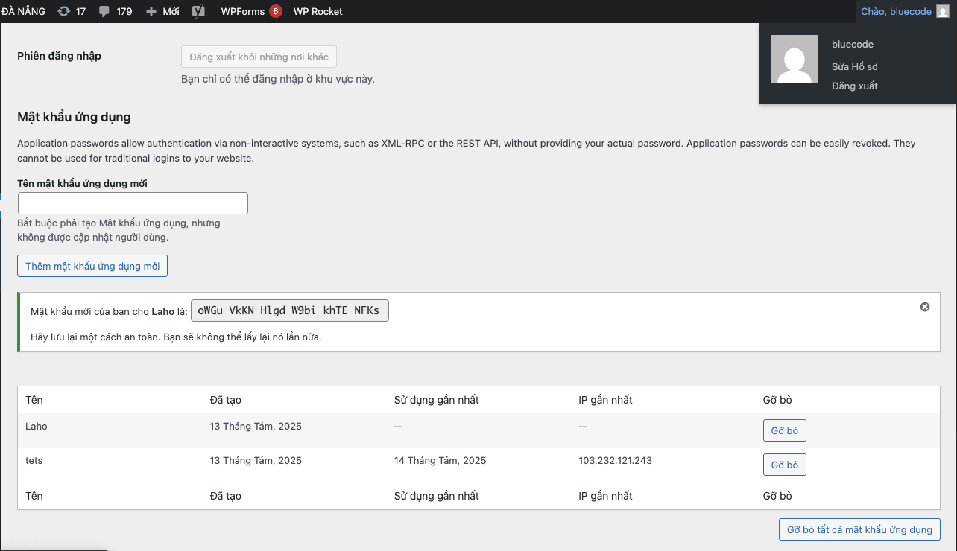Viewport: 957px width, 551px height.
Task: Click the Mật khẩu ứng dụng heading
Action: point(74,117)
